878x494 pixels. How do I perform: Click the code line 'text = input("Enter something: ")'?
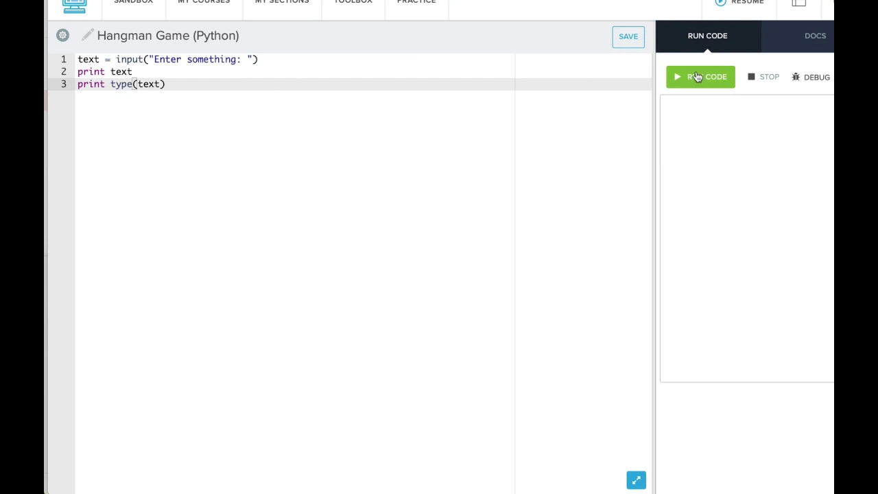(x=167, y=59)
